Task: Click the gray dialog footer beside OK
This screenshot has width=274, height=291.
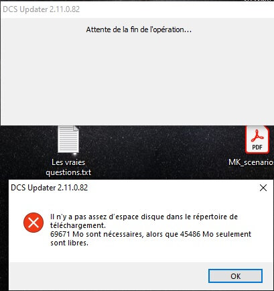Action: tap(107, 276)
